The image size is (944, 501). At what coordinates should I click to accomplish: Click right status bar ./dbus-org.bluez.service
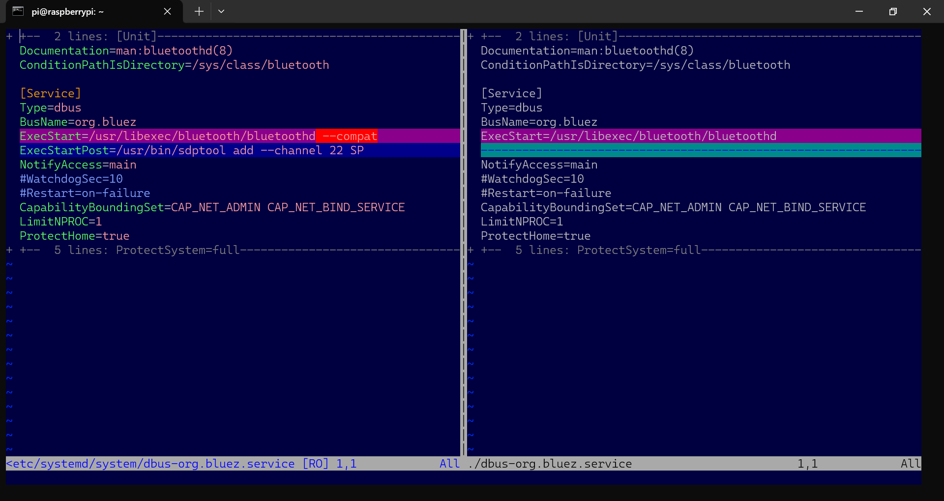(x=549, y=464)
